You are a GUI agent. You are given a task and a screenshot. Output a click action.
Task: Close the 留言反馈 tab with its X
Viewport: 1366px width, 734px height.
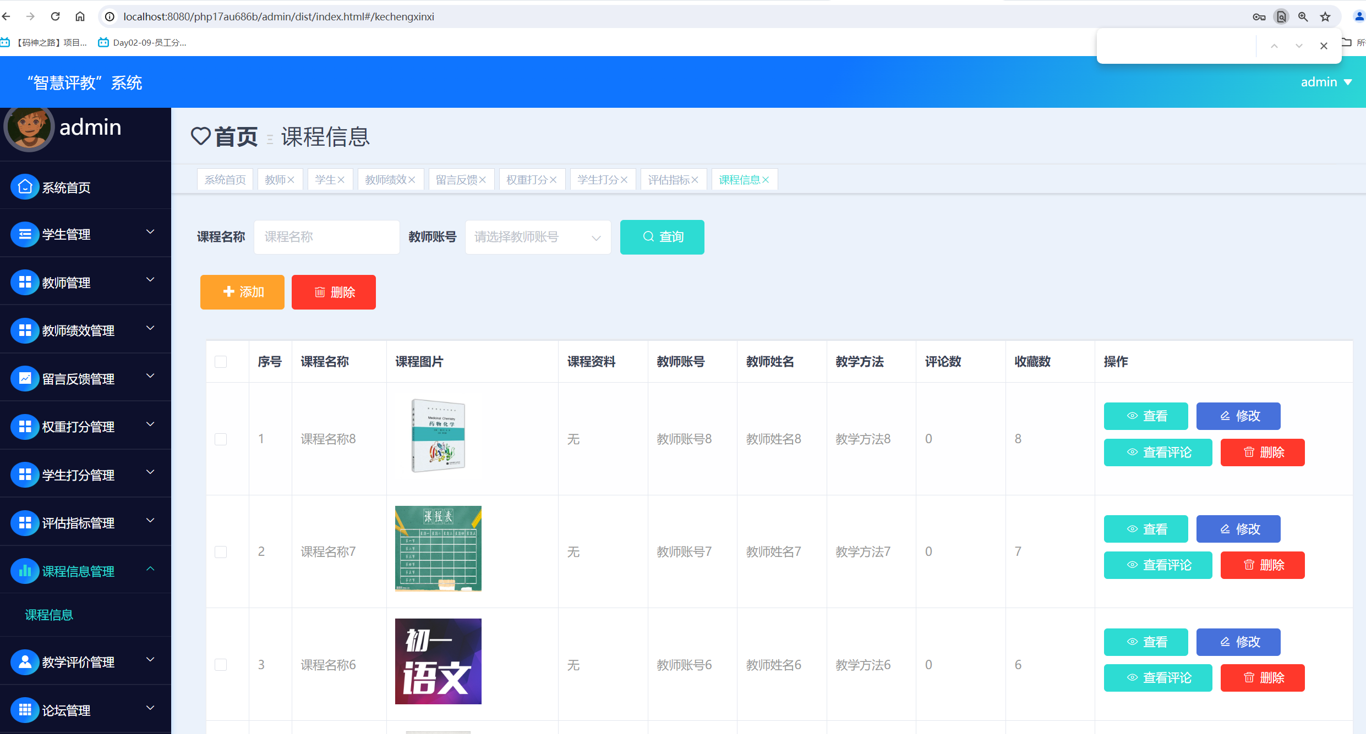pos(483,180)
